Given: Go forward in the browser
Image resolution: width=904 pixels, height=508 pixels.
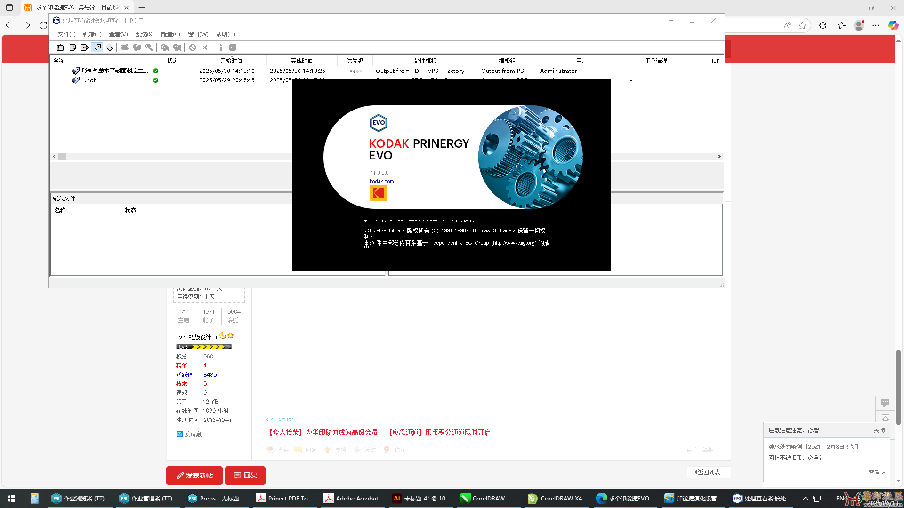Looking at the screenshot, I should point(26,25).
